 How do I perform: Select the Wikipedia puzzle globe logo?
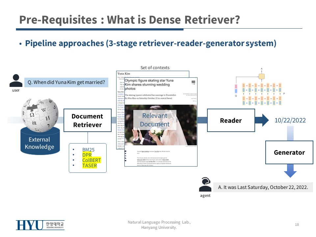click(39, 113)
